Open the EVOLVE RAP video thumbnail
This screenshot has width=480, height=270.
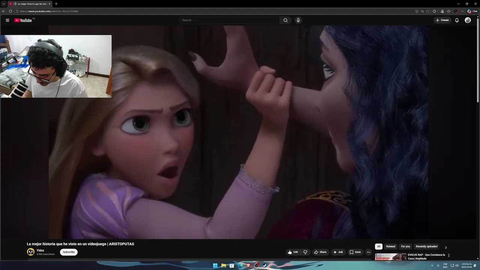click(390, 257)
